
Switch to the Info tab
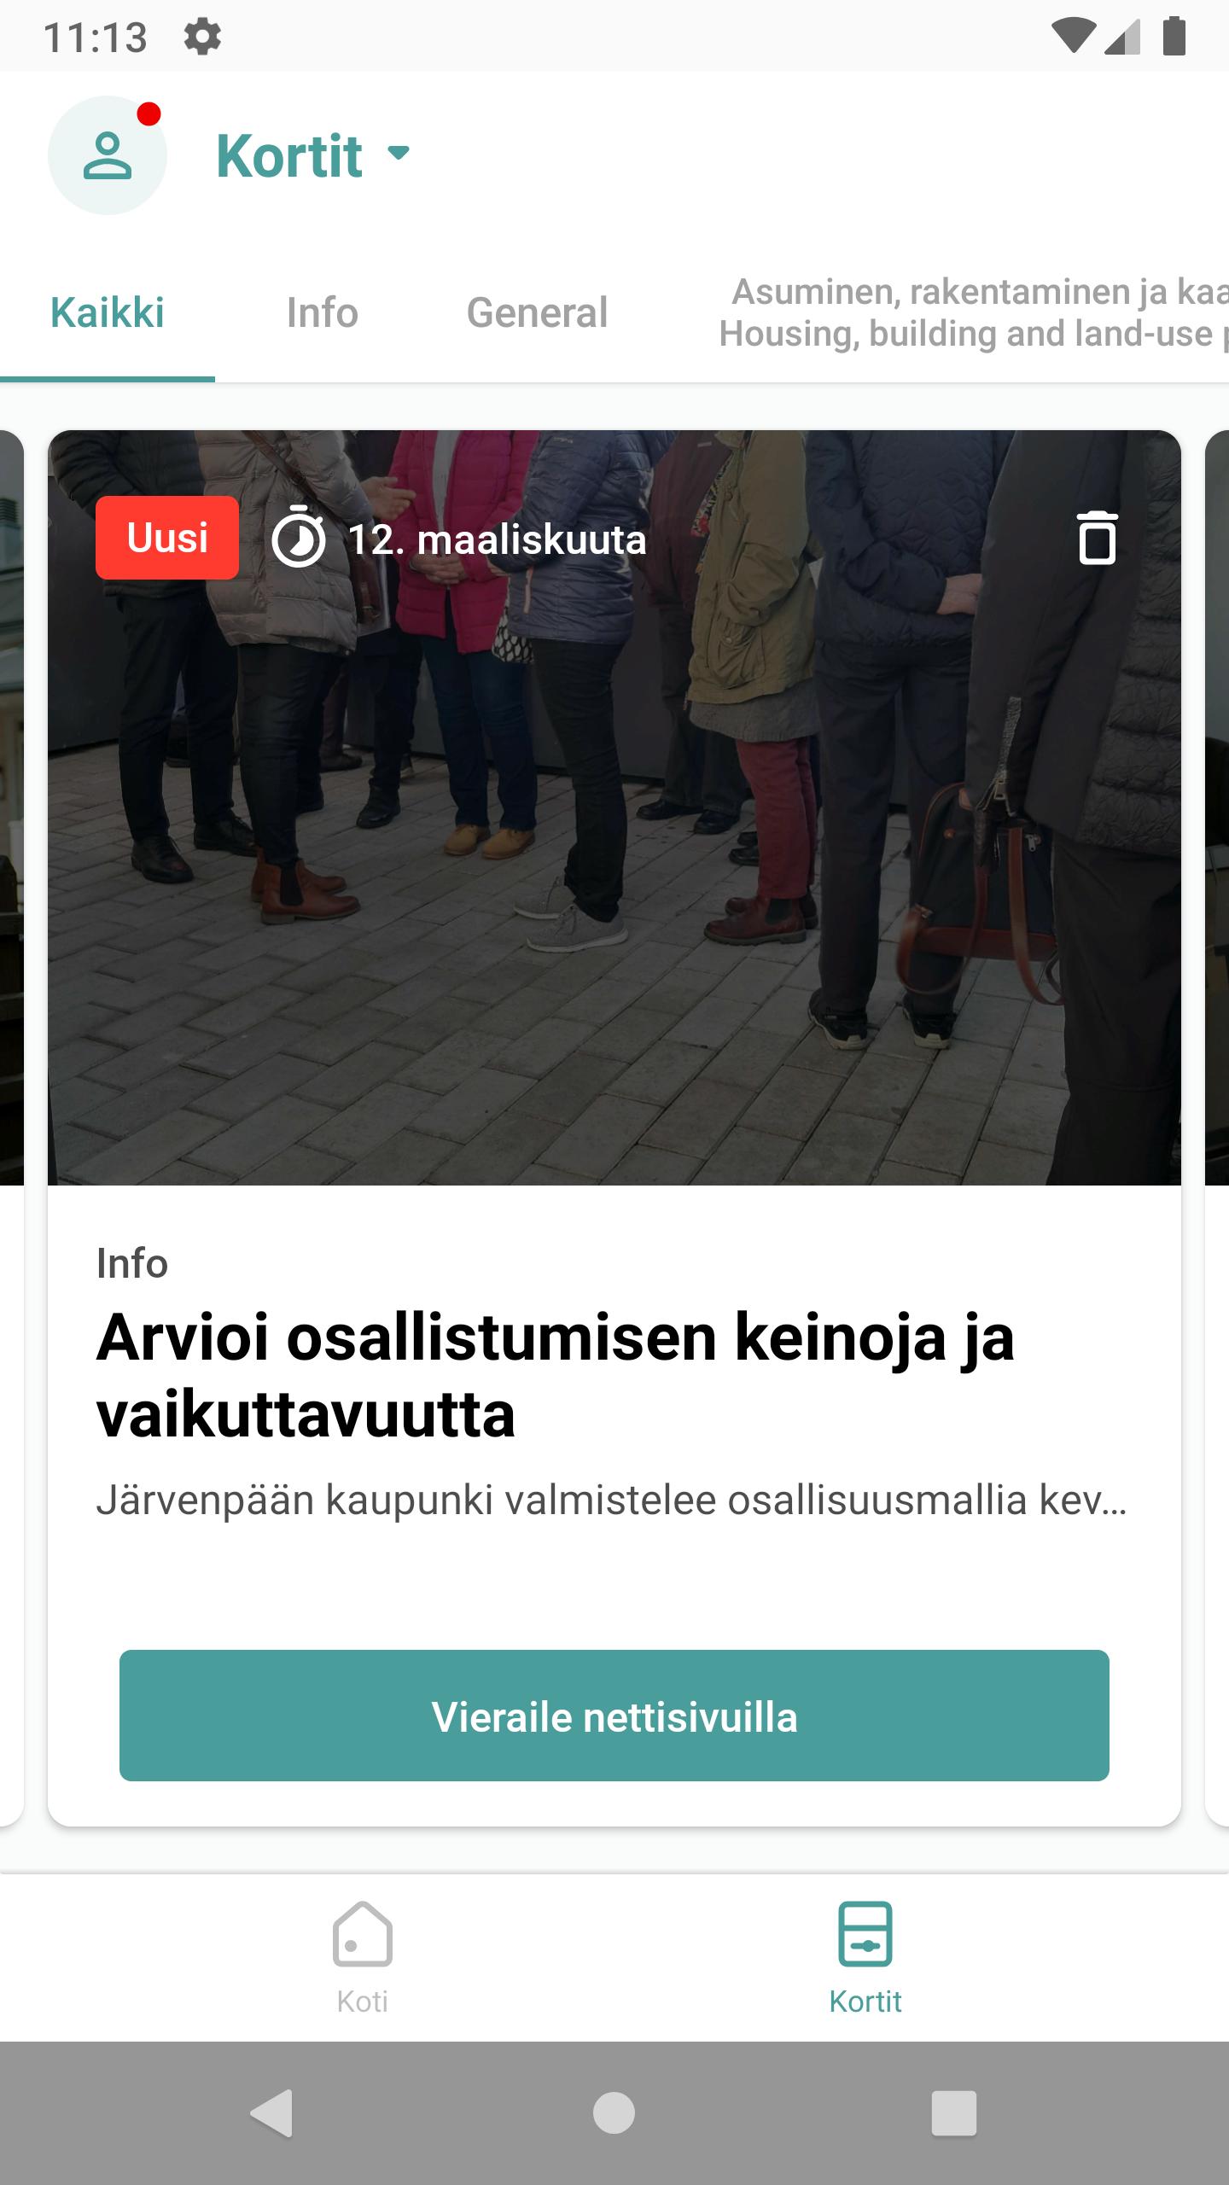322,312
